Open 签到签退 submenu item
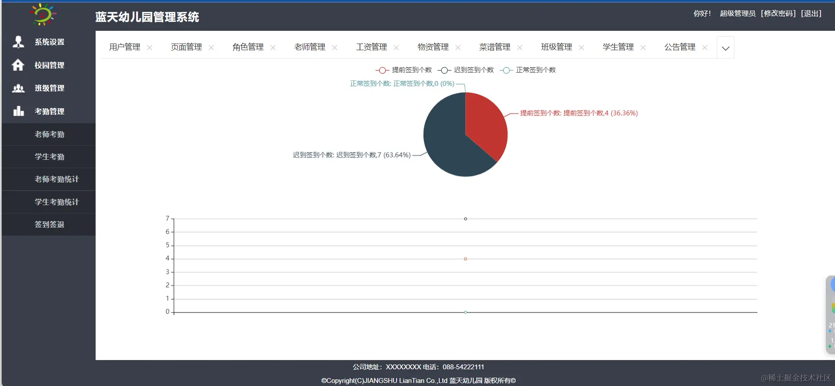835x386 pixels. (48, 224)
